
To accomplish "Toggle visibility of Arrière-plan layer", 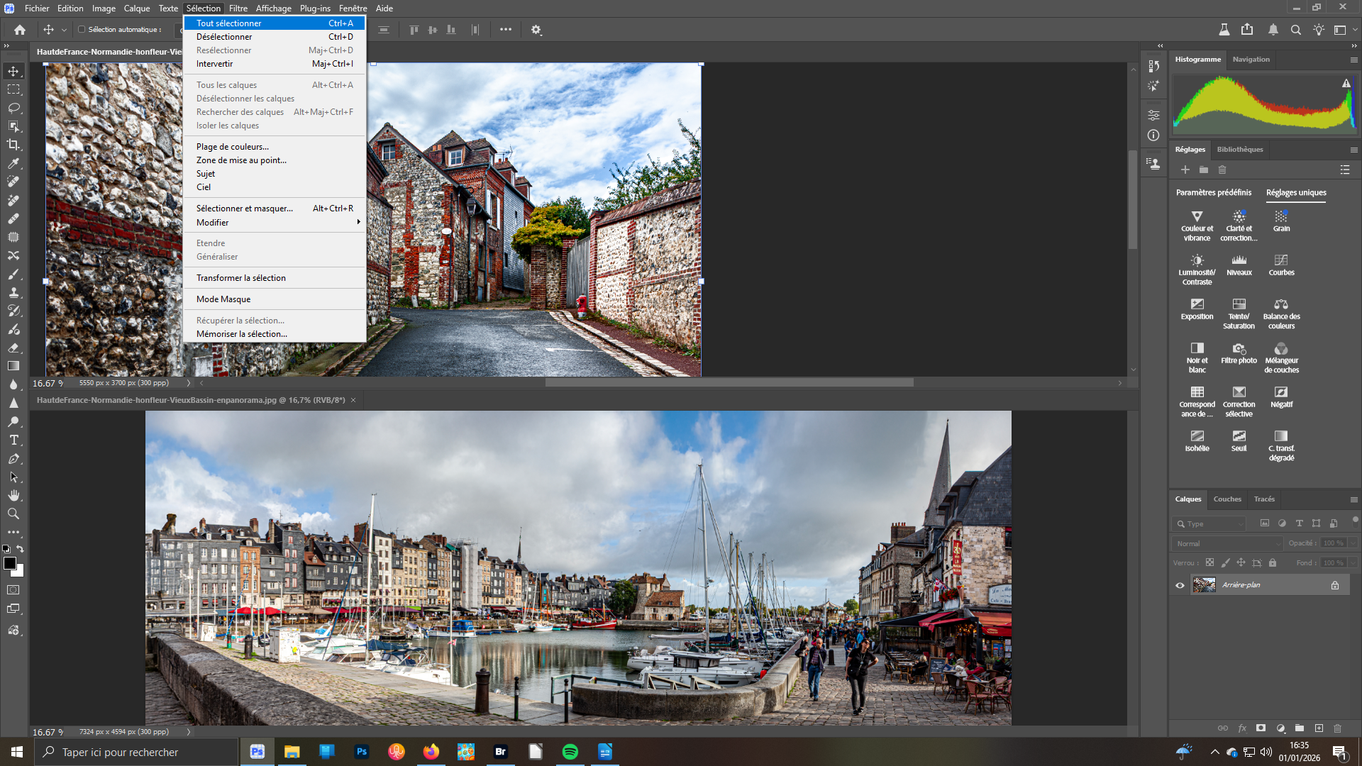I will pos(1180,585).
